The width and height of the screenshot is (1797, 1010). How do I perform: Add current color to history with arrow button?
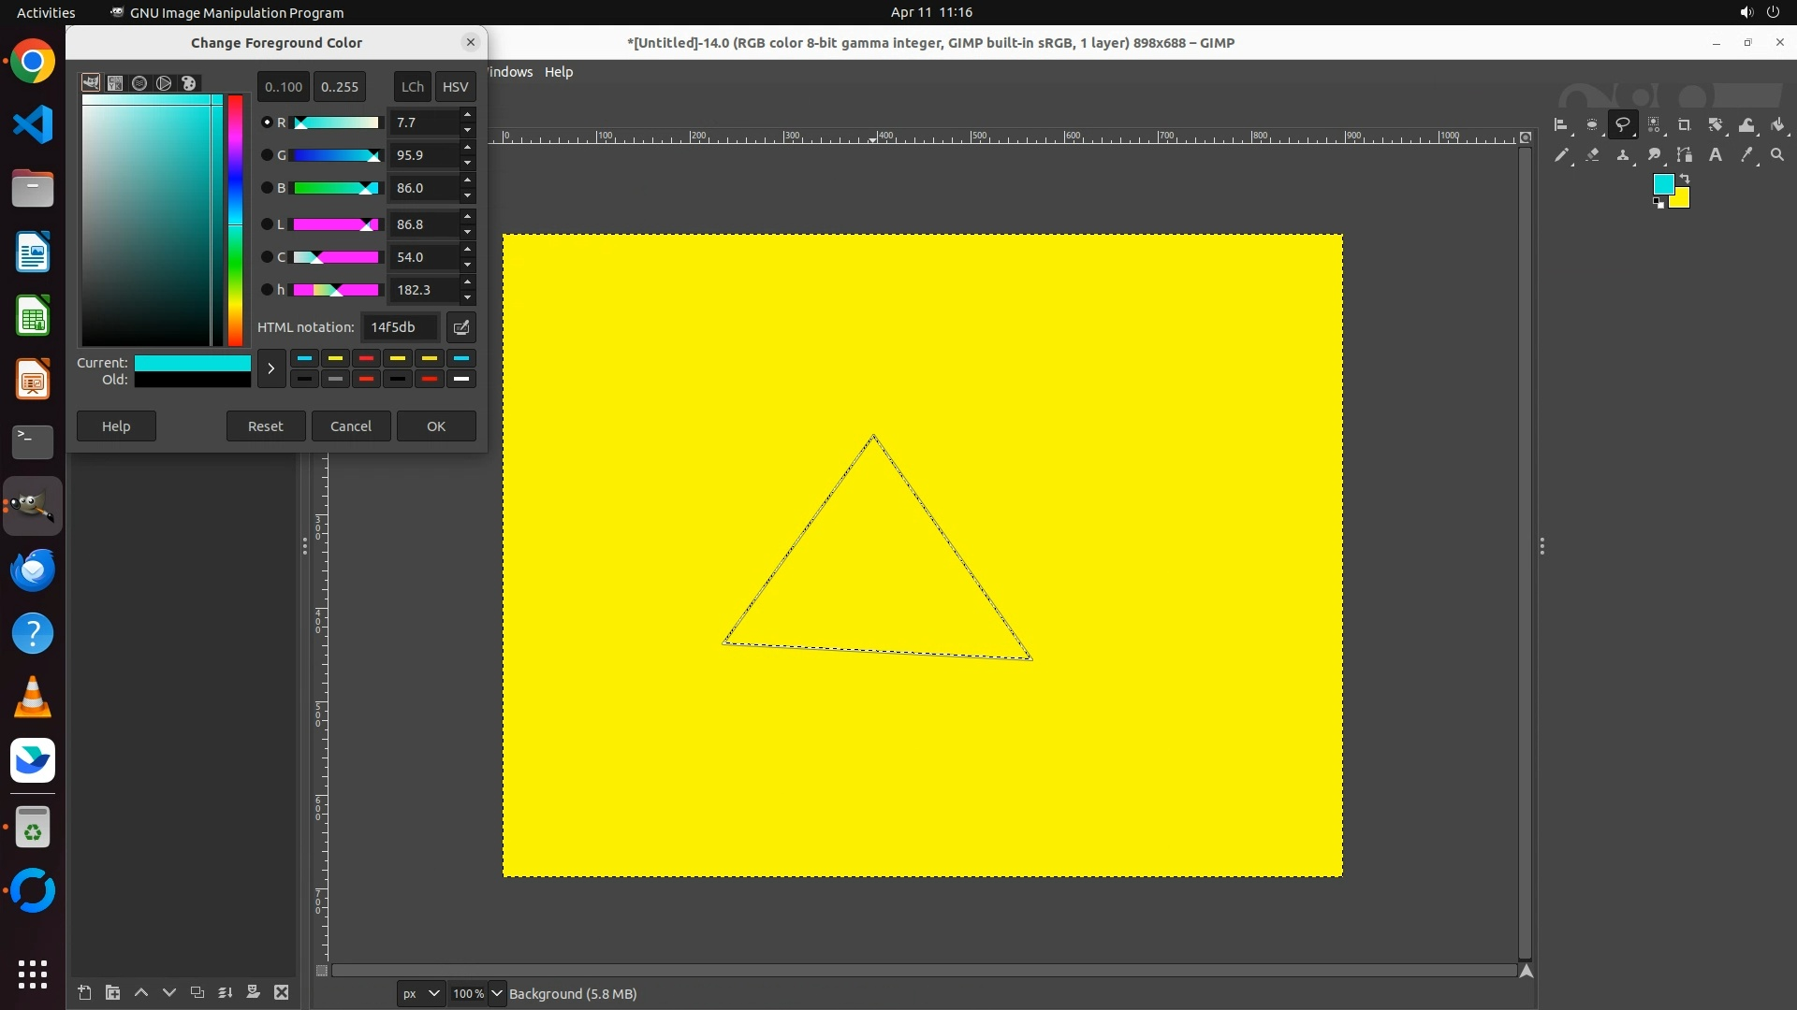[x=270, y=368]
